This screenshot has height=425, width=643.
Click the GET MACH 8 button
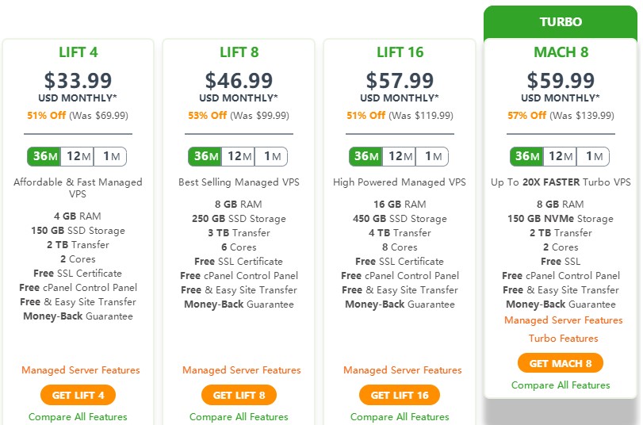[561, 364]
